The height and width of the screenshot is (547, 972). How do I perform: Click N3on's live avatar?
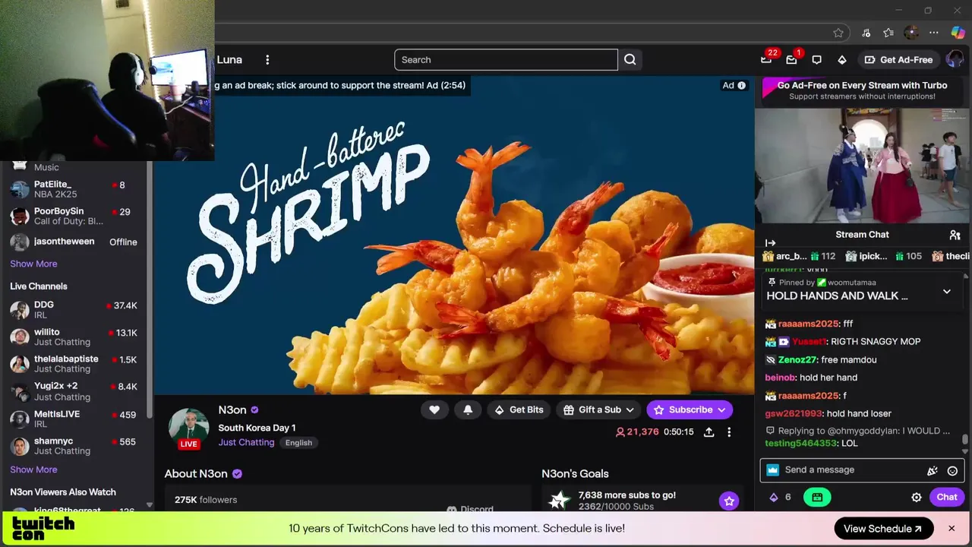tap(188, 428)
